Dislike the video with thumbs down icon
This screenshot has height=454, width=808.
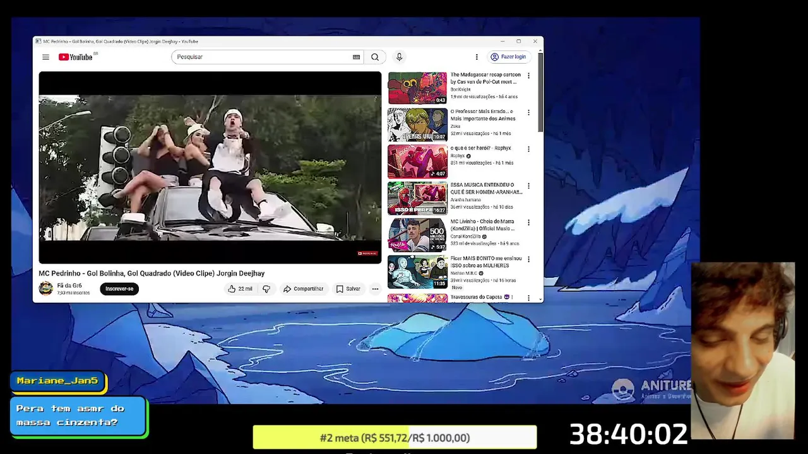(266, 289)
